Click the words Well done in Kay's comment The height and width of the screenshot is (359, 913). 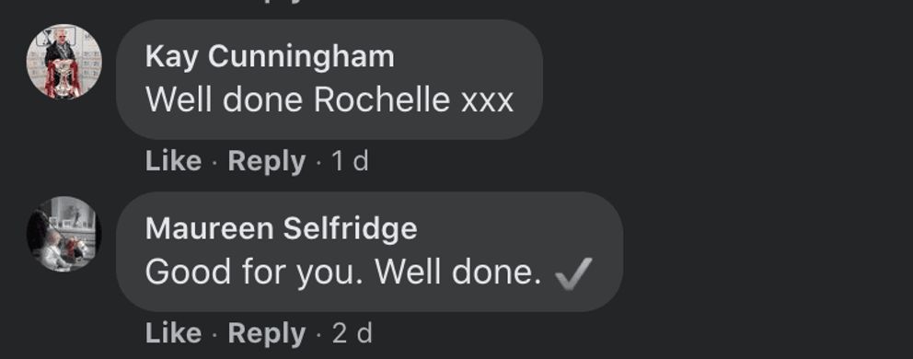click(225, 99)
